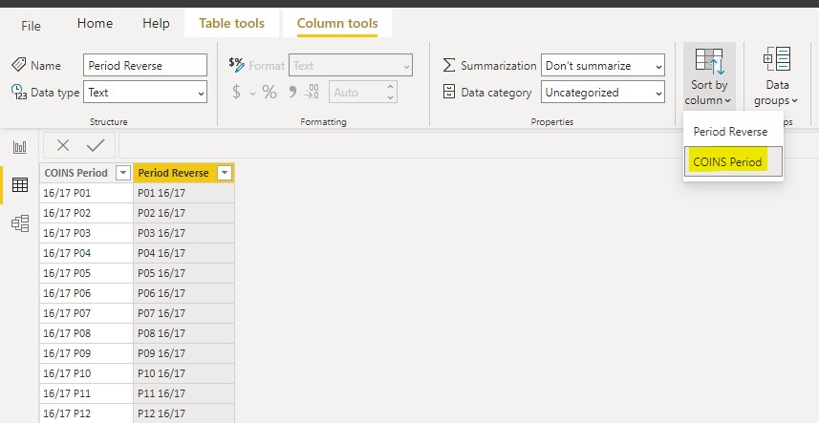The width and height of the screenshot is (819, 423).
Task: Click the Format paintbrush icon
Action: point(237,65)
